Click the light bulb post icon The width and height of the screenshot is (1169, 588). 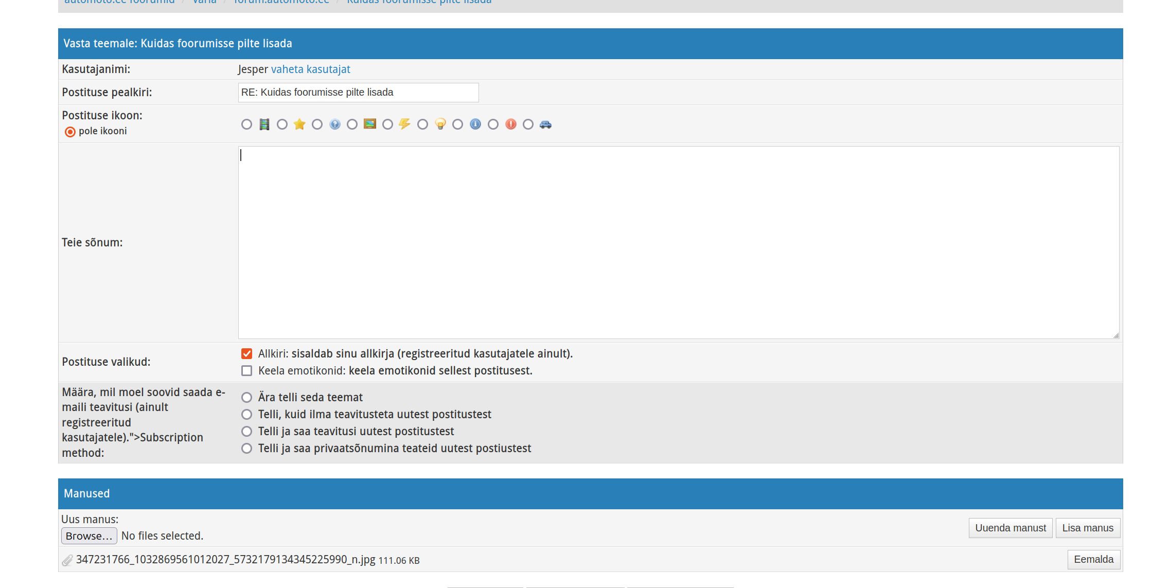coord(440,124)
